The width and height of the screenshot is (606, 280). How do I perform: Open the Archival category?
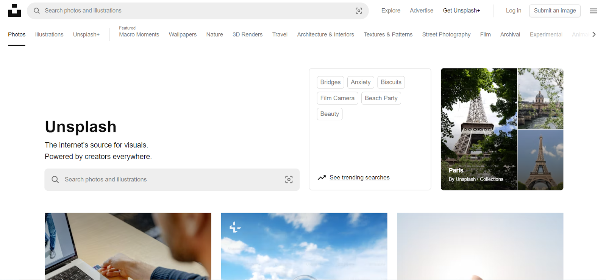(x=510, y=34)
